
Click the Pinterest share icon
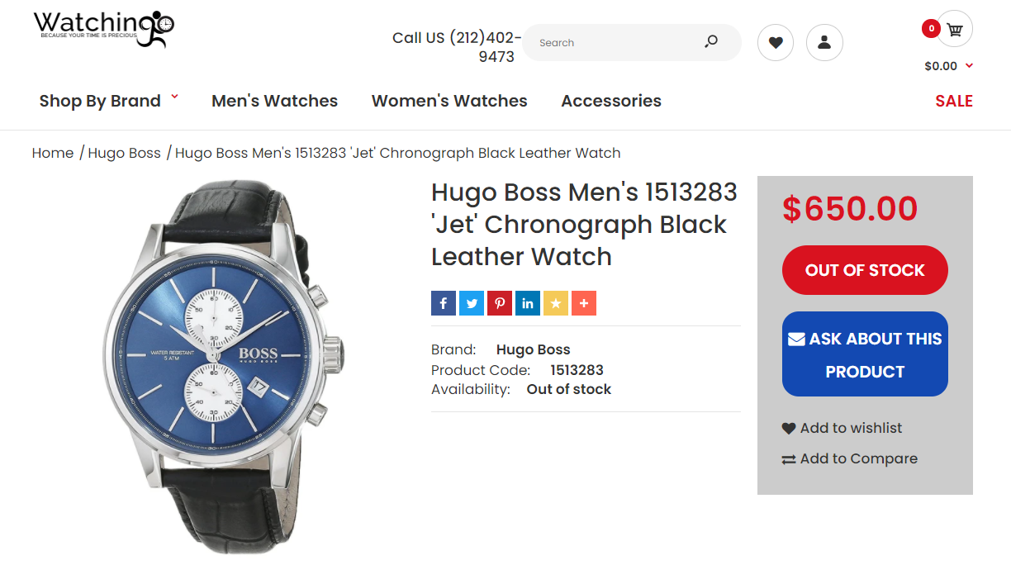[x=500, y=303]
